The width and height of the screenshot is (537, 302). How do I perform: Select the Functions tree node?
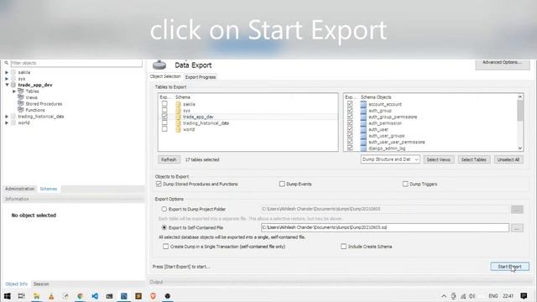click(x=35, y=110)
